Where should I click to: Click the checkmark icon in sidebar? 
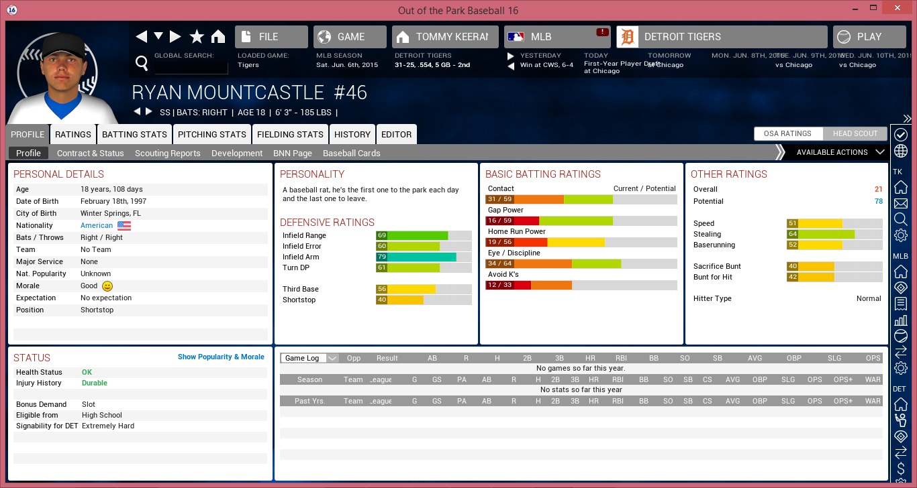901,135
